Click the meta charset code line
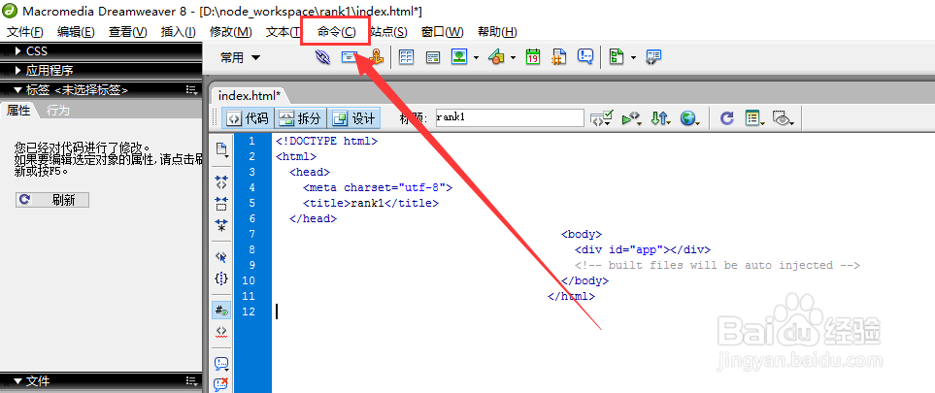Viewport: 935px width, 393px height. click(x=378, y=187)
